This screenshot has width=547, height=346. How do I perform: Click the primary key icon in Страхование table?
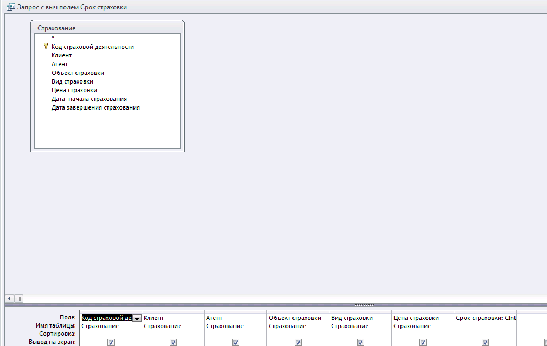click(46, 47)
